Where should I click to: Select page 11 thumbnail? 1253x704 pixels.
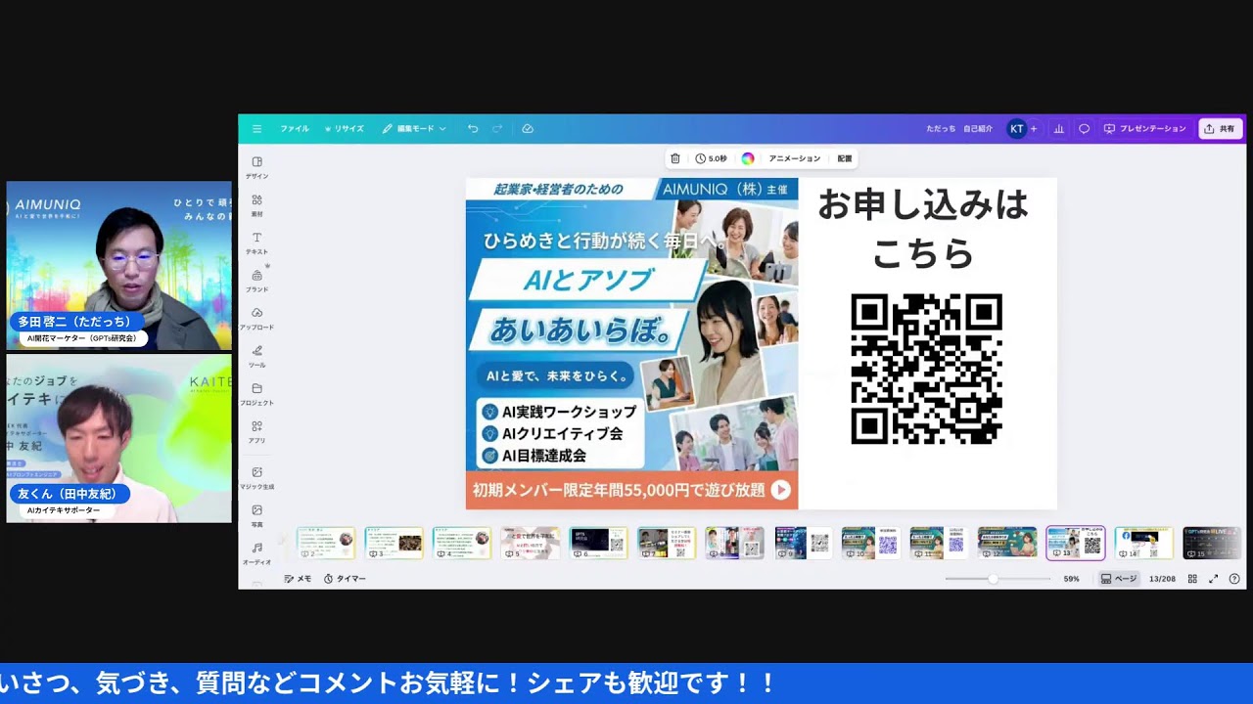click(x=939, y=543)
